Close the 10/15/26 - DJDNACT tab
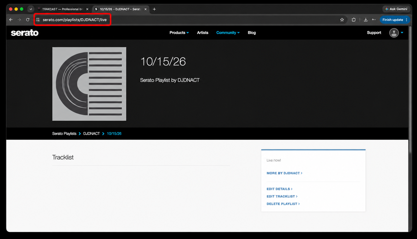The height and width of the screenshot is (239, 417). tap(145, 9)
